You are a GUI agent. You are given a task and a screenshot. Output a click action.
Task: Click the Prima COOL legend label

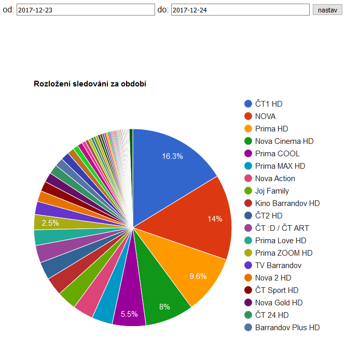coord(277,154)
